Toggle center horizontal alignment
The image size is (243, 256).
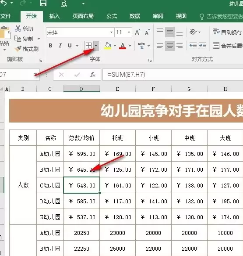point(170,46)
